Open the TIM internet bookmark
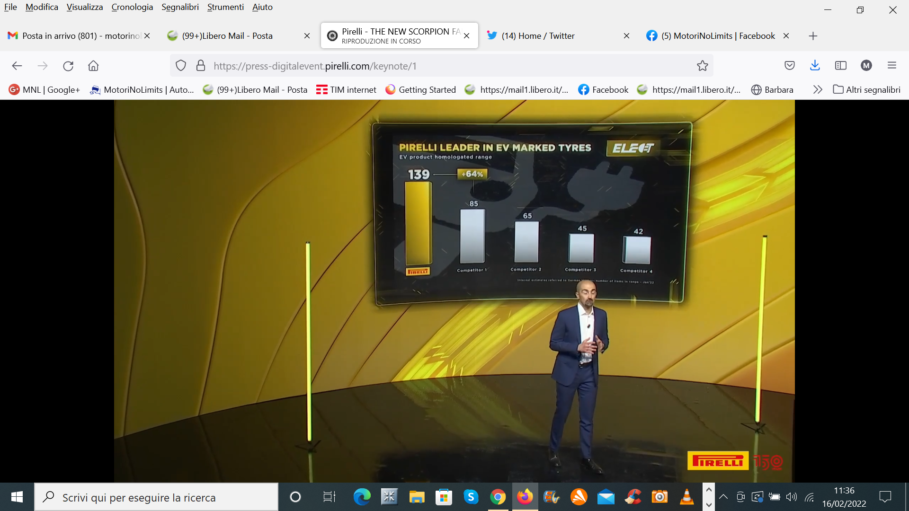This screenshot has width=909, height=511. click(x=346, y=89)
